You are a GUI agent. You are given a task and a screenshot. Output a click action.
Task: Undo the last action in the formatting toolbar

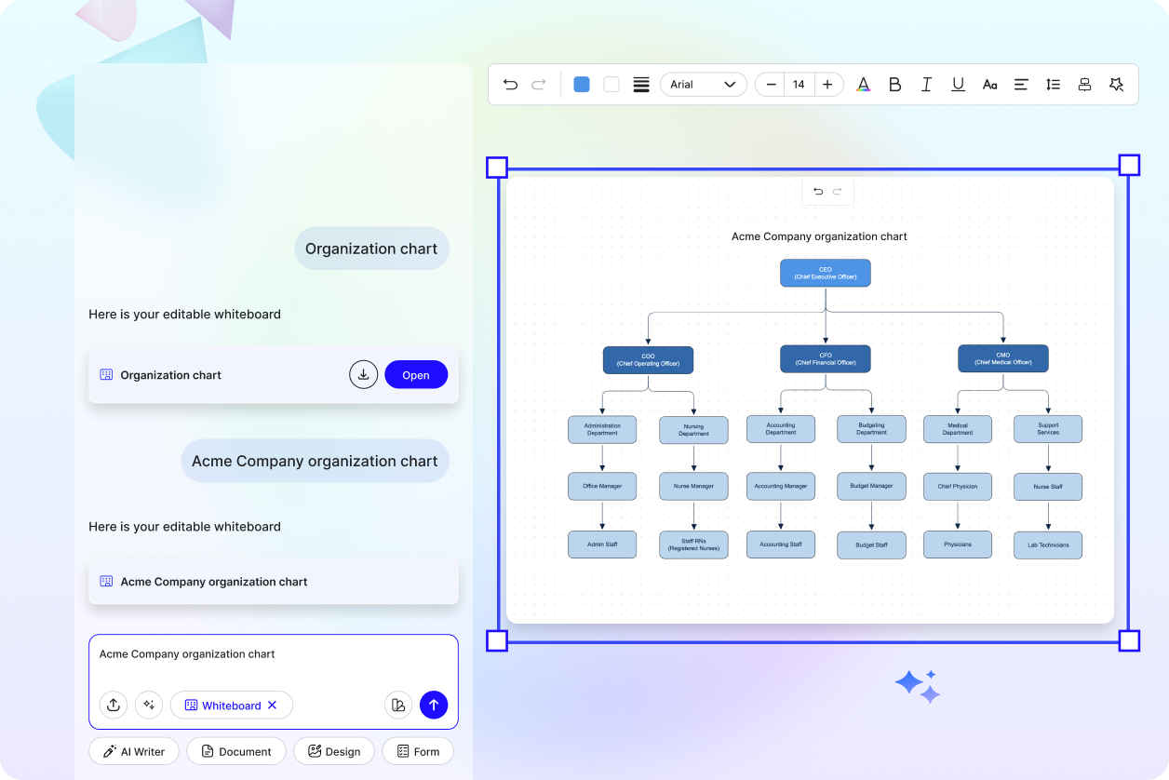point(510,84)
